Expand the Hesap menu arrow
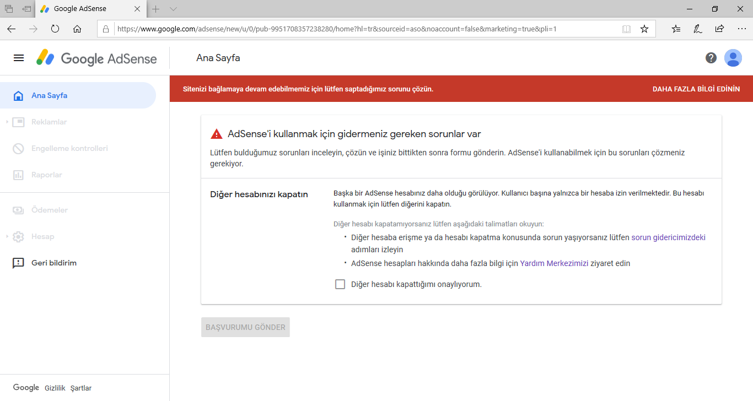 [7, 237]
